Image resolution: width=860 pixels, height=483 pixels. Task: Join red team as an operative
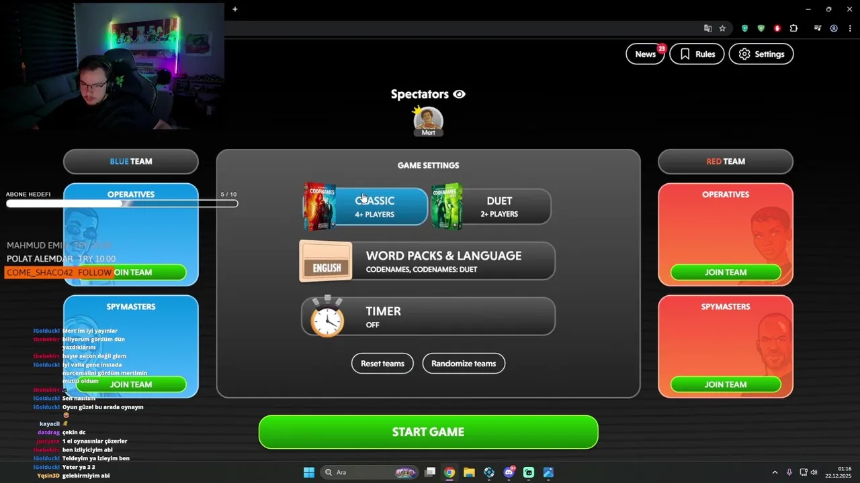click(726, 272)
